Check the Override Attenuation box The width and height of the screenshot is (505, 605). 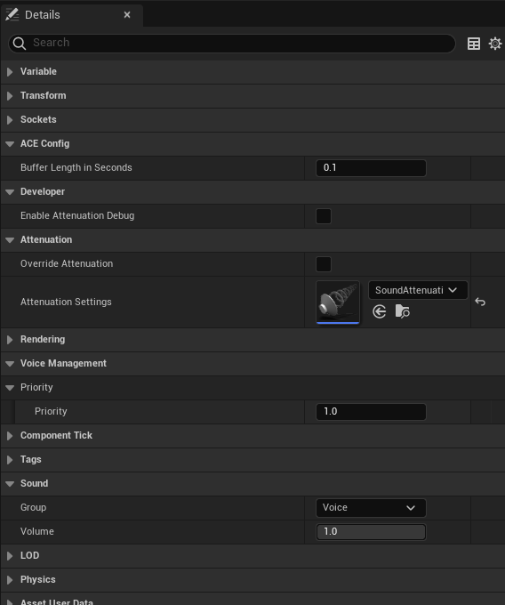(x=324, y=264)
